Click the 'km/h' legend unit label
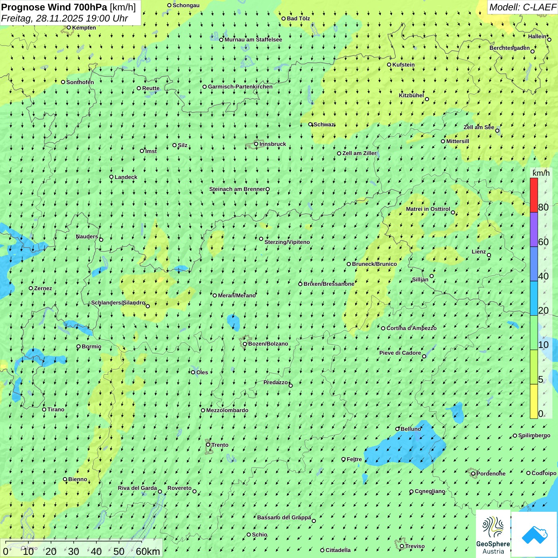The height and width of the screenshot is (558, 558). pos(541,173)
